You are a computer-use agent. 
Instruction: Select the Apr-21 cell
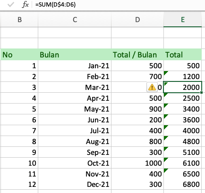point(75,98)
